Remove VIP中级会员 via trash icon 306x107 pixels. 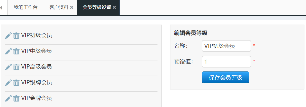pos(16,51)
